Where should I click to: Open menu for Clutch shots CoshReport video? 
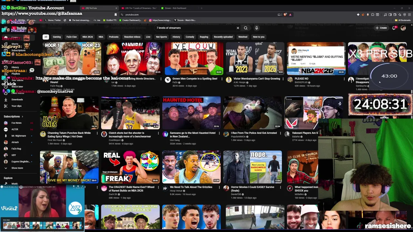click(158, 133)
